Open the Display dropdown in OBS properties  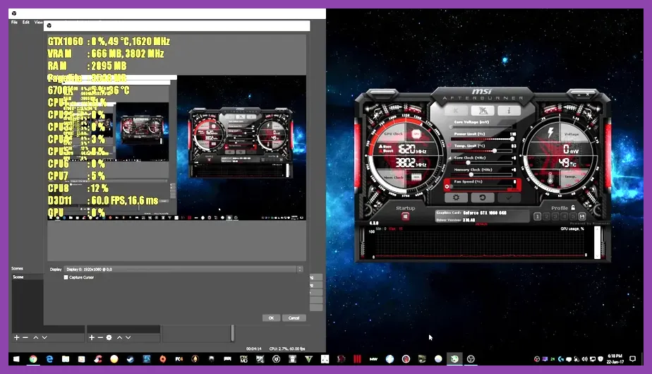(x=183, y=269)
